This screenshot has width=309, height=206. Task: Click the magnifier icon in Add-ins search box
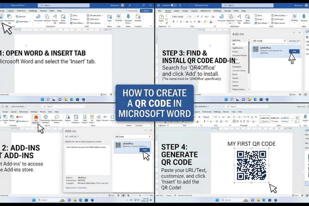tap(285, 41)
